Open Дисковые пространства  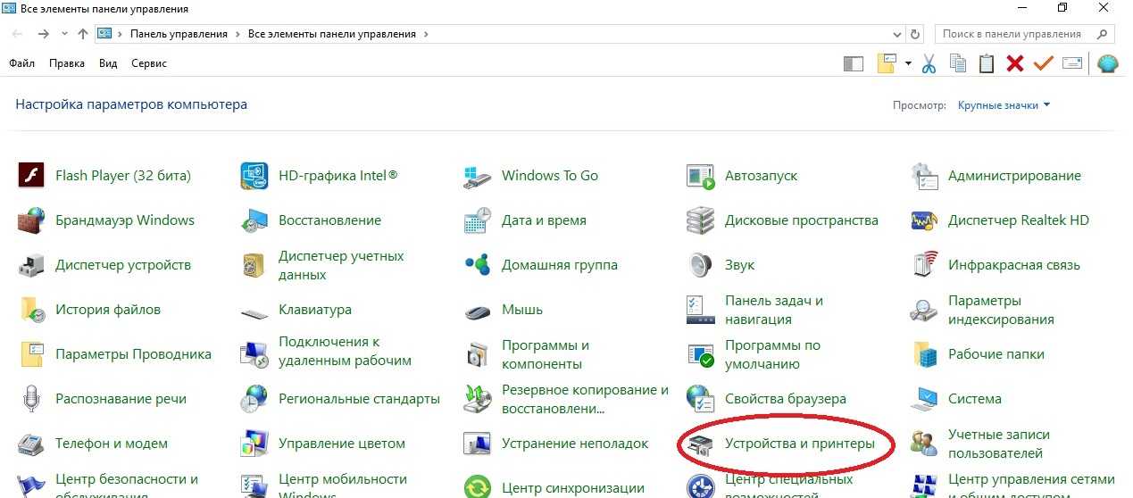[x=783, y=220]
